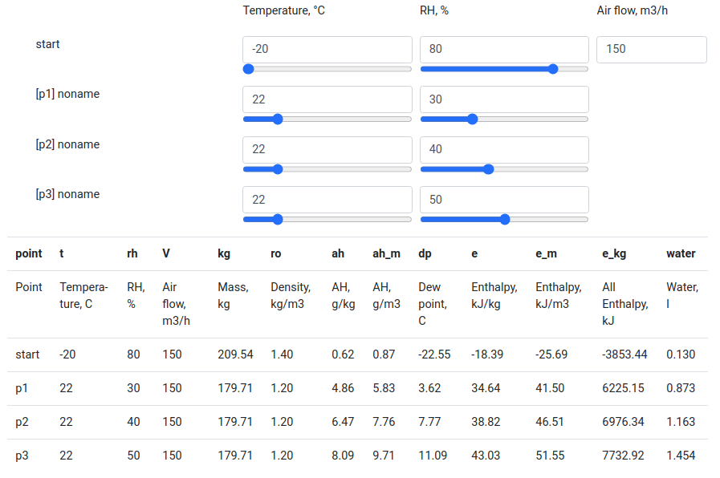Viewport: 720px width, 478px height.
Task: Click the p2 temperature input field
Action: pyautogui.click(x=327, y=150)
